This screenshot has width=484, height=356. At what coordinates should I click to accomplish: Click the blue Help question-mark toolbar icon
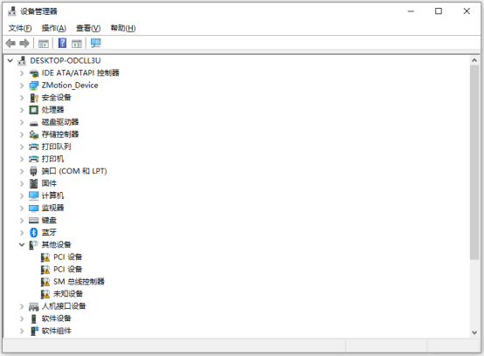click(62, 43)
